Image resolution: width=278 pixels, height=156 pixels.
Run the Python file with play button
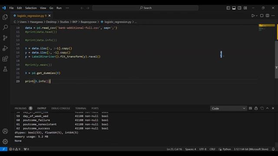point(253,16)
